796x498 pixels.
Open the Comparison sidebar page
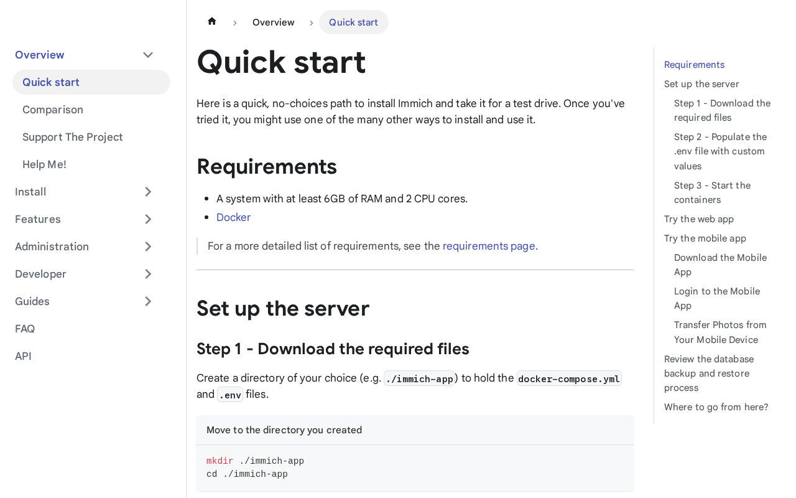pos(53,110)
